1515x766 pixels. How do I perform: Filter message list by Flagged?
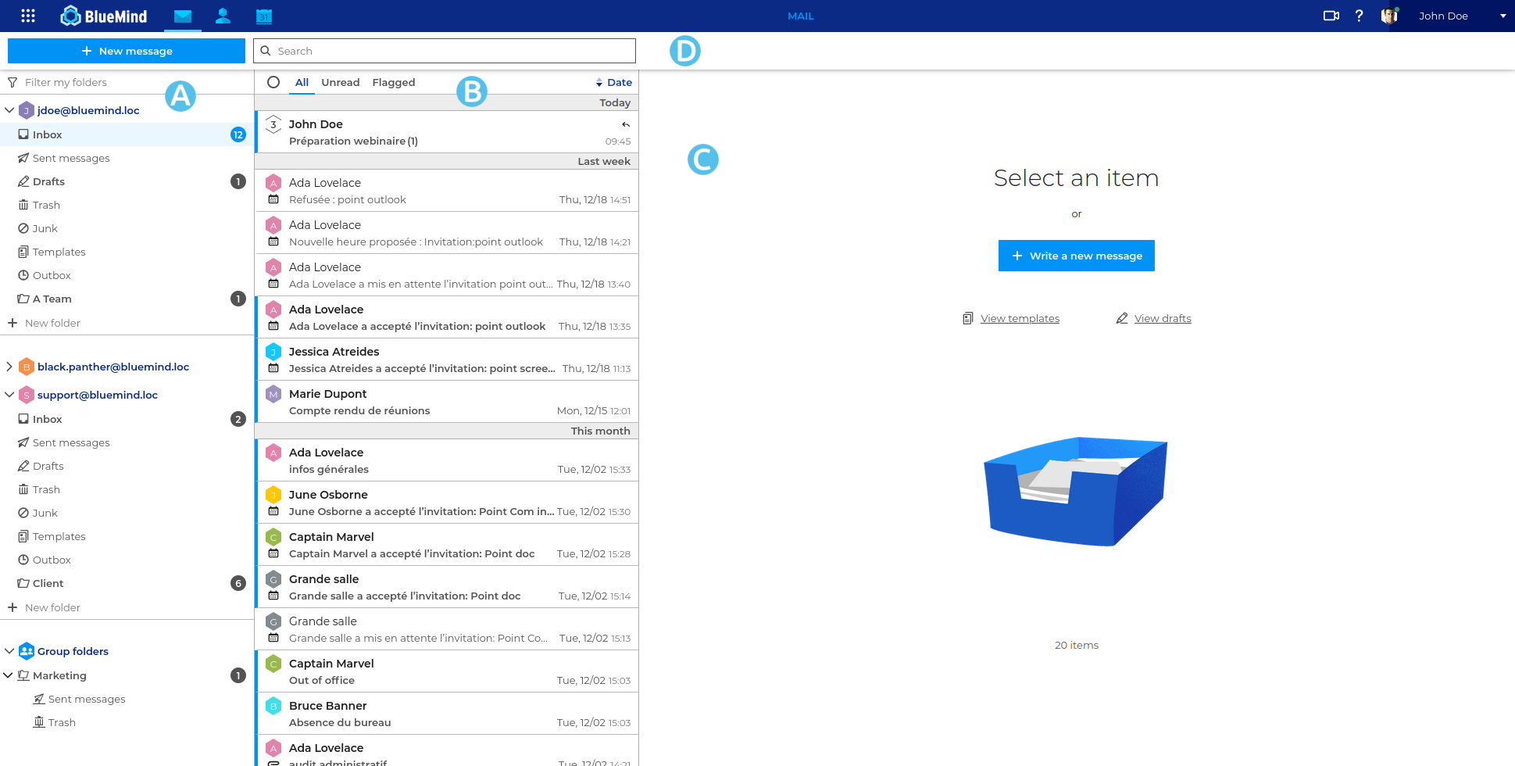point(393,82)
